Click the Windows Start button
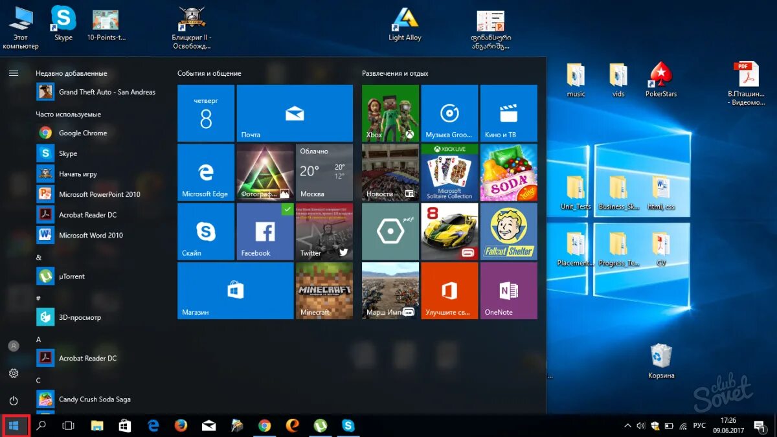777x437 pixels. tap(14, 425)
